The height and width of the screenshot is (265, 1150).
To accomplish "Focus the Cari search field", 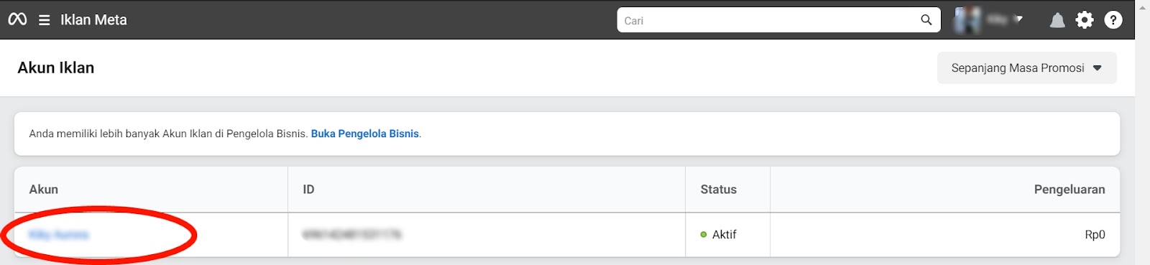I will coord(767,20).
